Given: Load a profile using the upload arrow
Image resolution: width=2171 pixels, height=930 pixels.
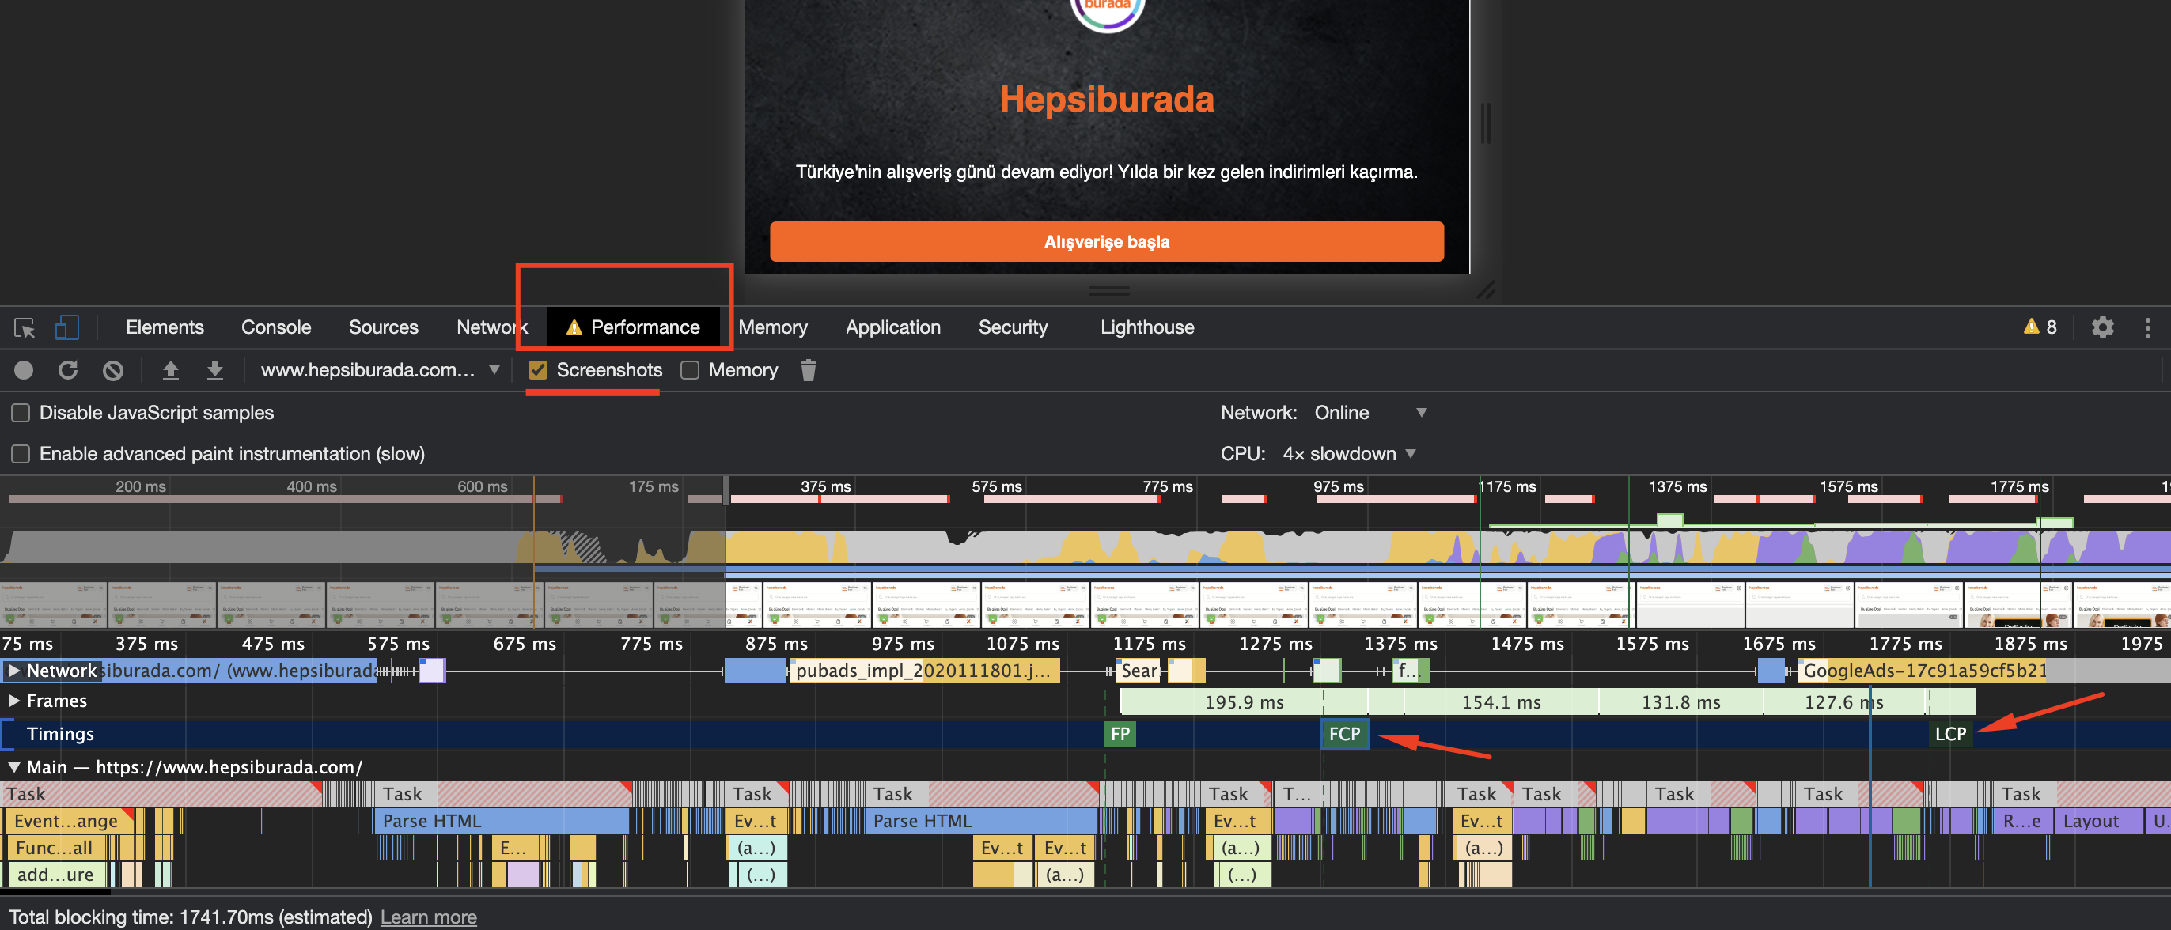Looking at the screenshot, I should [x=170, y=371].
